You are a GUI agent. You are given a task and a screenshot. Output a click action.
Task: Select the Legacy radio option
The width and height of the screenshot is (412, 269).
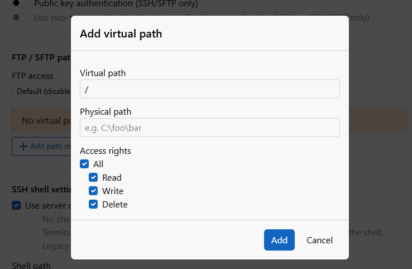(x=34, y=246)
